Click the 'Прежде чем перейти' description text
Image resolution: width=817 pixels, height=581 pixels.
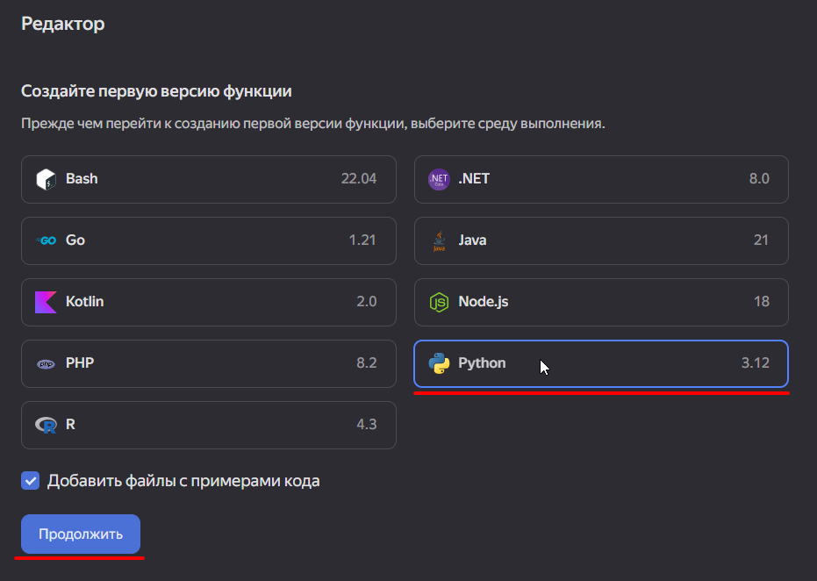313,124
